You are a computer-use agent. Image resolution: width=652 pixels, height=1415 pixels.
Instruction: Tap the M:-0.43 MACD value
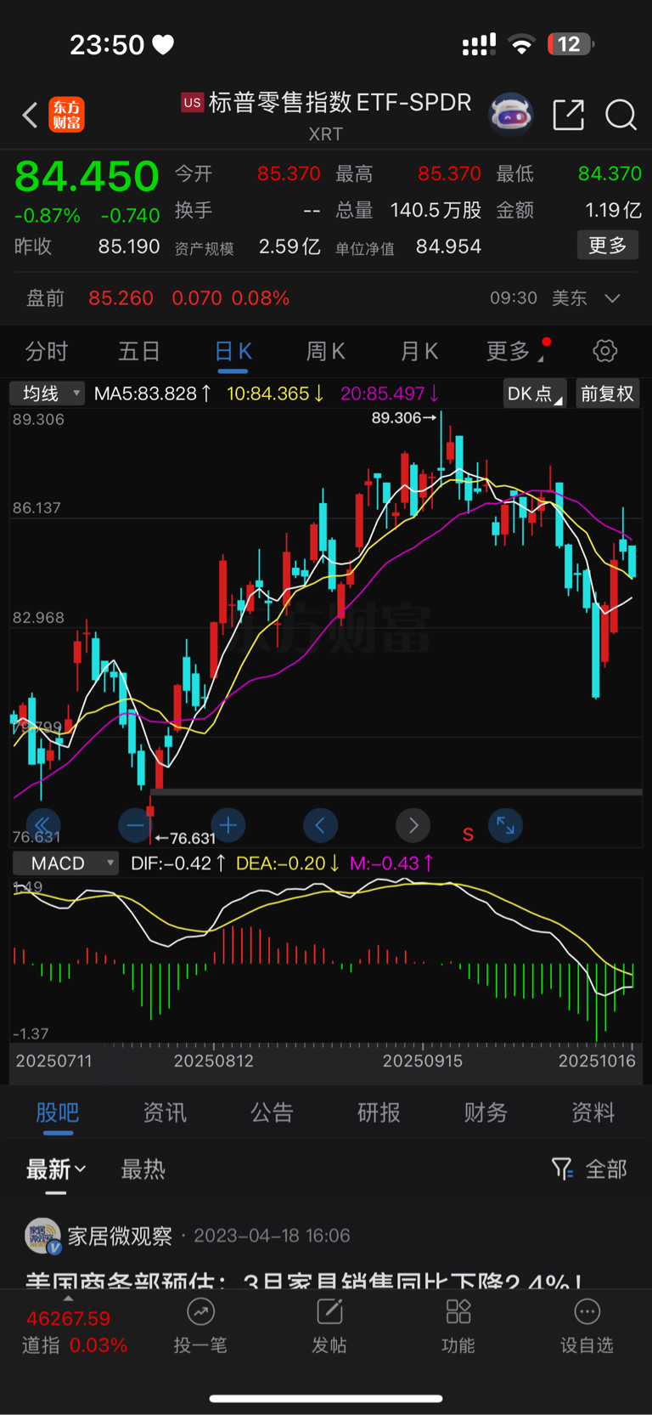391,863
